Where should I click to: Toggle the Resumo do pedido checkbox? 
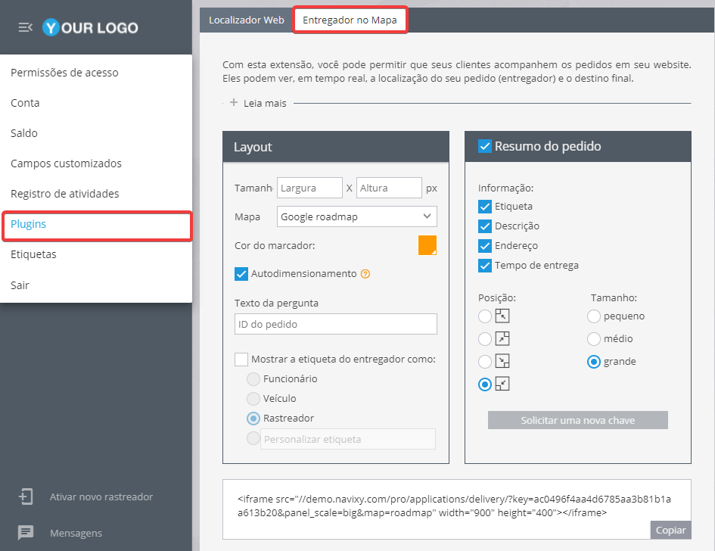485,146
